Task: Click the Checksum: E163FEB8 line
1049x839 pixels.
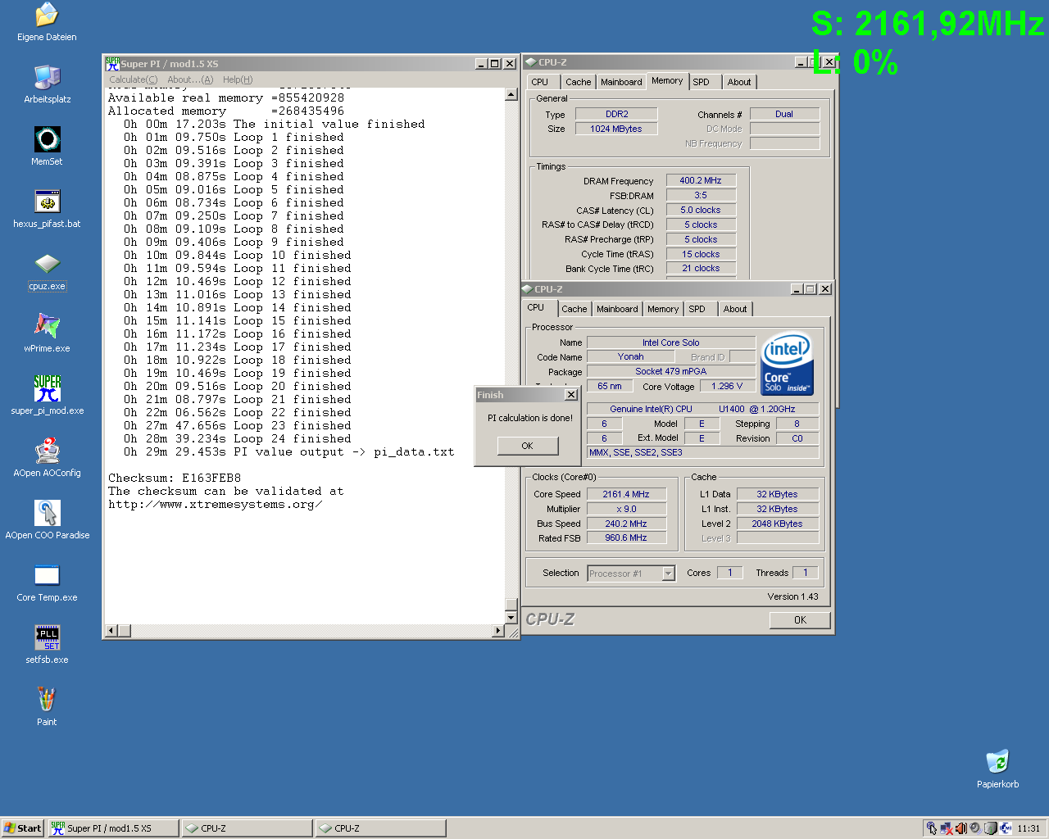Action: tap(175, 478)
